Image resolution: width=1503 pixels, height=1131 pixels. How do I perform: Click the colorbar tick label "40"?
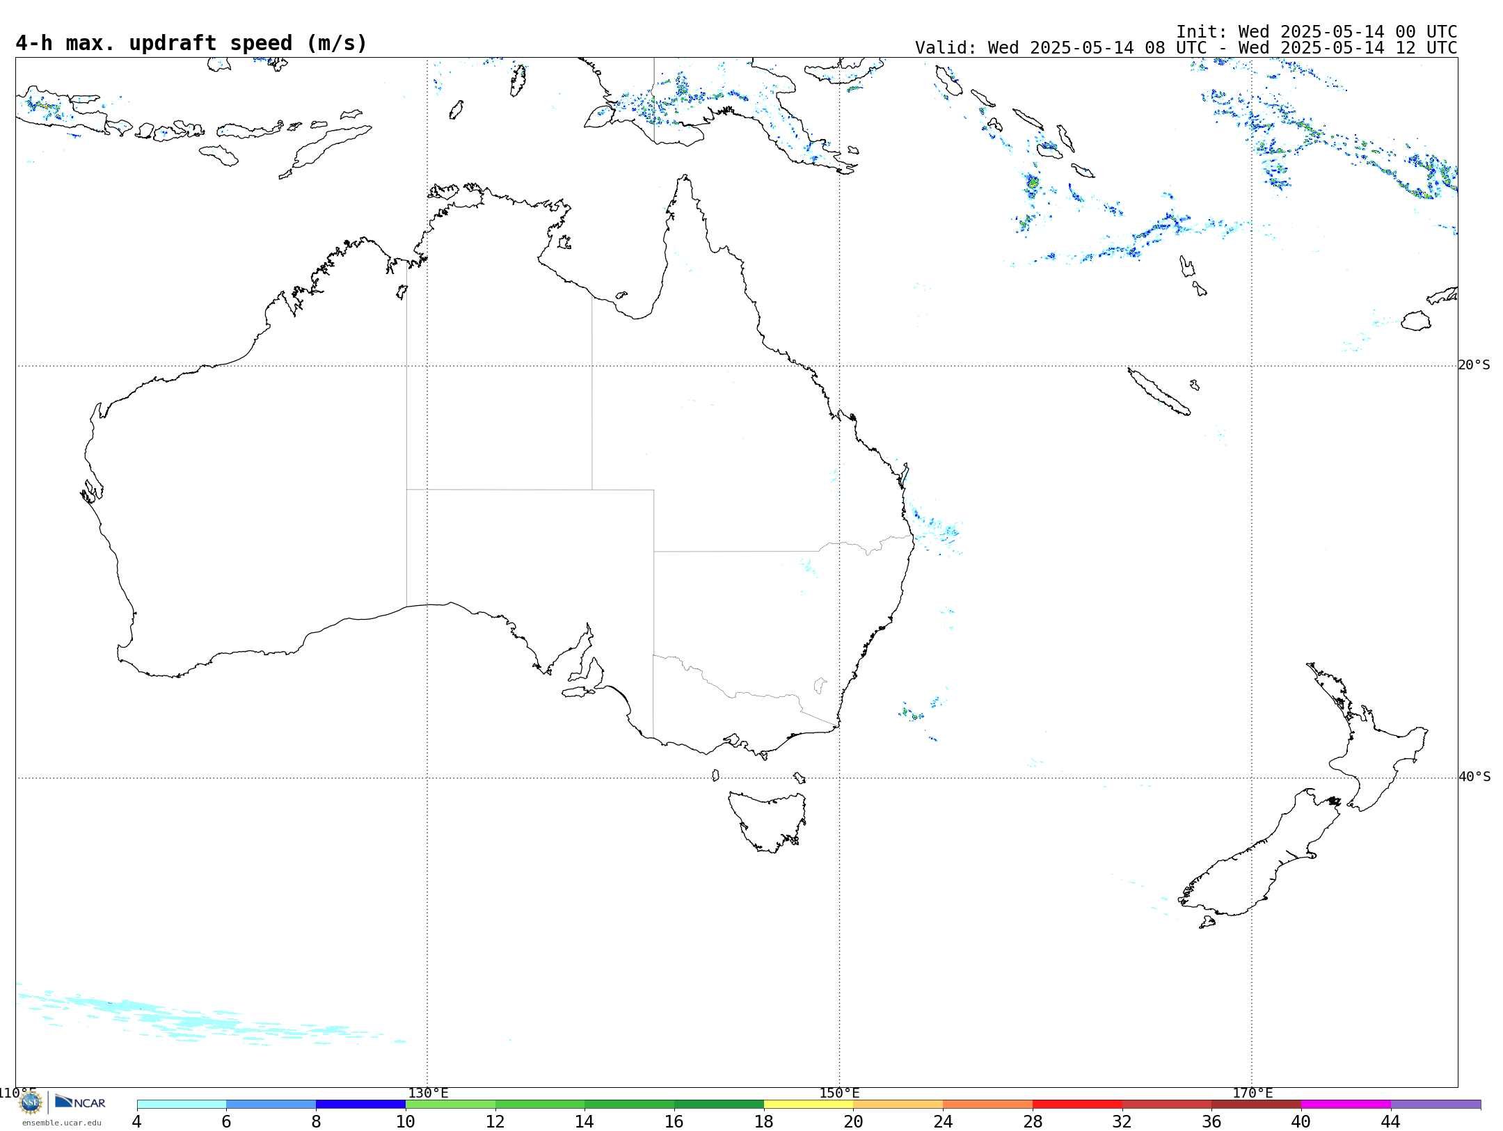click(x=1301, y=1121)
